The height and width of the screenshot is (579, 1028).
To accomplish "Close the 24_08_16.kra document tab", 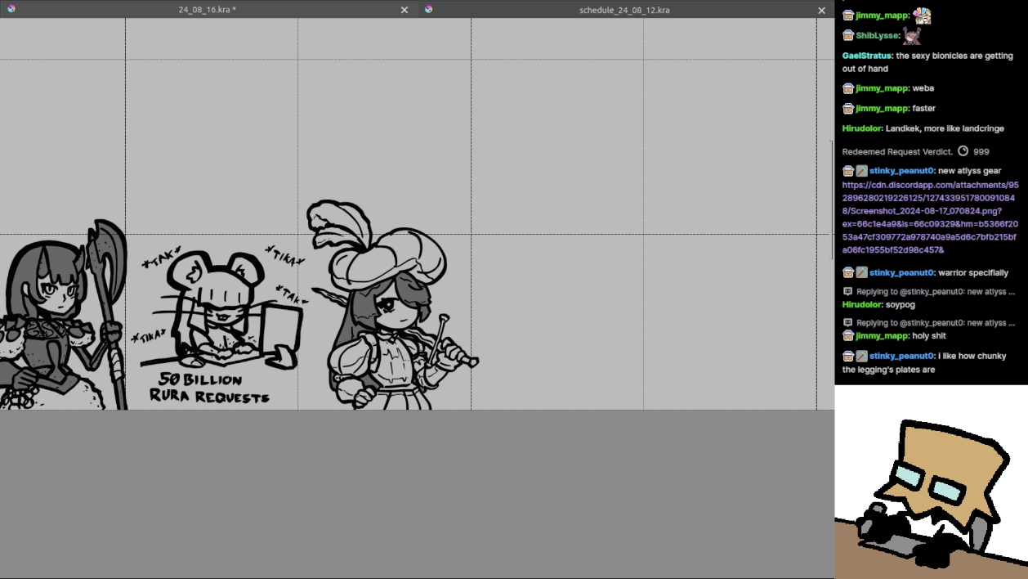I will [404, 10].
